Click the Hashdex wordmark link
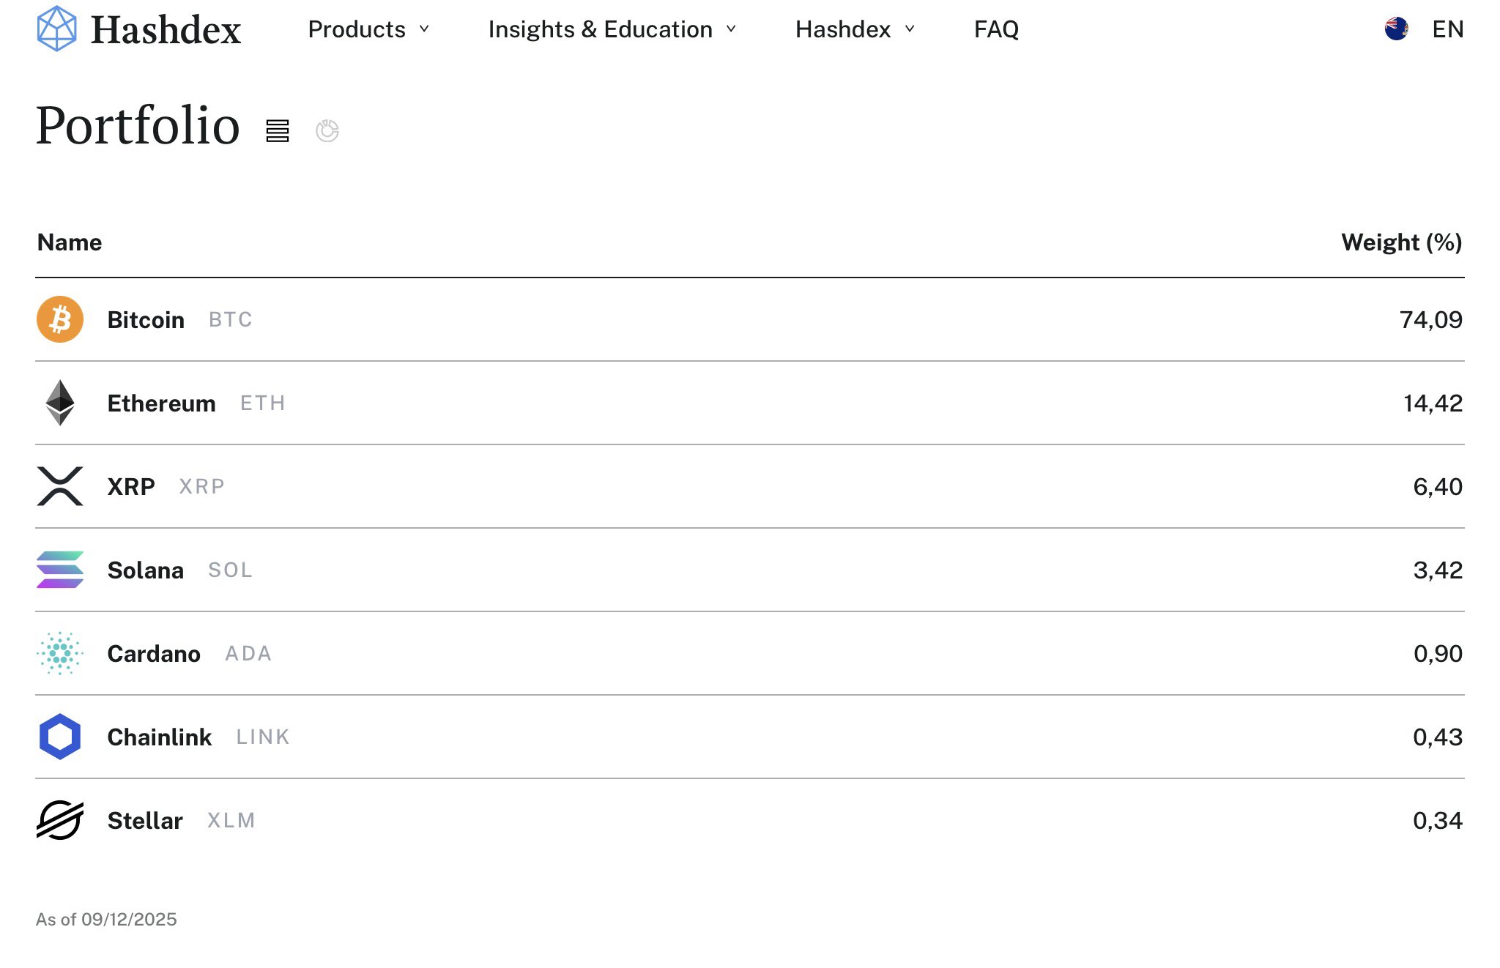1500x968 pixels. 166,31
